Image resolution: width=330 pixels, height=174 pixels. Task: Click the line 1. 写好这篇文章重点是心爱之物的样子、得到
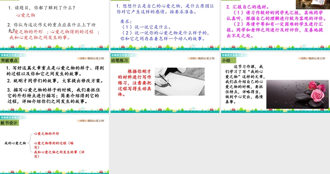pos(55,68)
